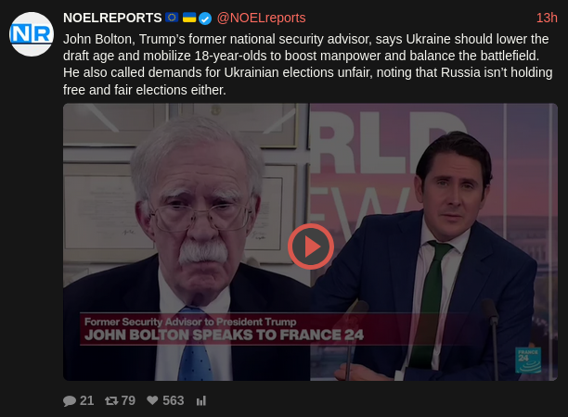The height and width of the screenshot is (417, 568).
Task: Click the France 24 logo watermark
Action: [x=528, y=360]
